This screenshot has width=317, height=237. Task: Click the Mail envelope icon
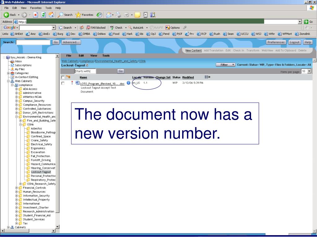coord(109,15)
